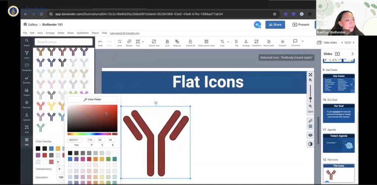377x185 pixels.
Task: Toggle the half-circle contrast mode button
Action: click(x=310, y=144)
